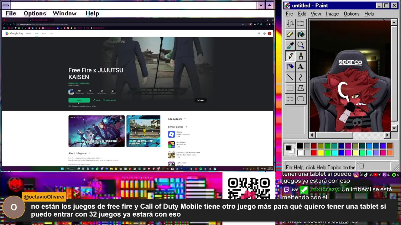Screen dimensions: 401x225
Task: Pick the bright green color swatch
Action: 327,152
